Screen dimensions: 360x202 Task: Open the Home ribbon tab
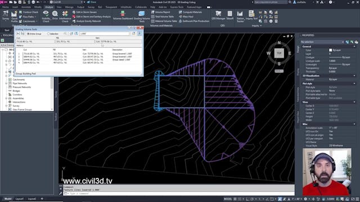pyautogui.click(x=5, y=7)
